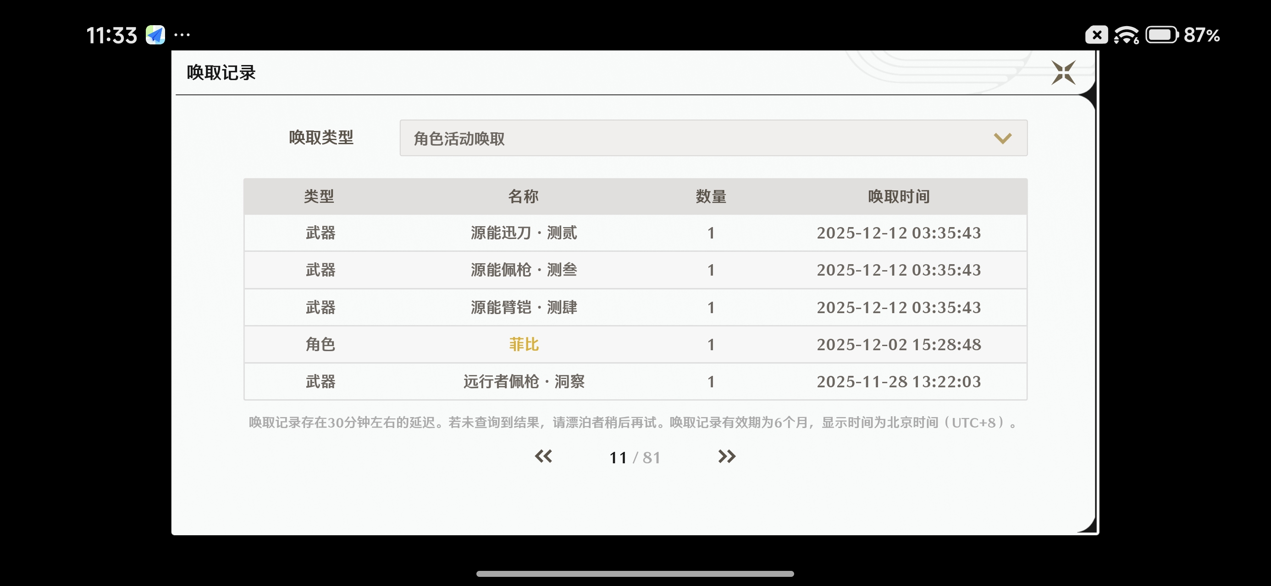This screenshot has height=586, width=1271.
Task: Click the 唤取时间 column header
Action: click(x=899, y=196)
